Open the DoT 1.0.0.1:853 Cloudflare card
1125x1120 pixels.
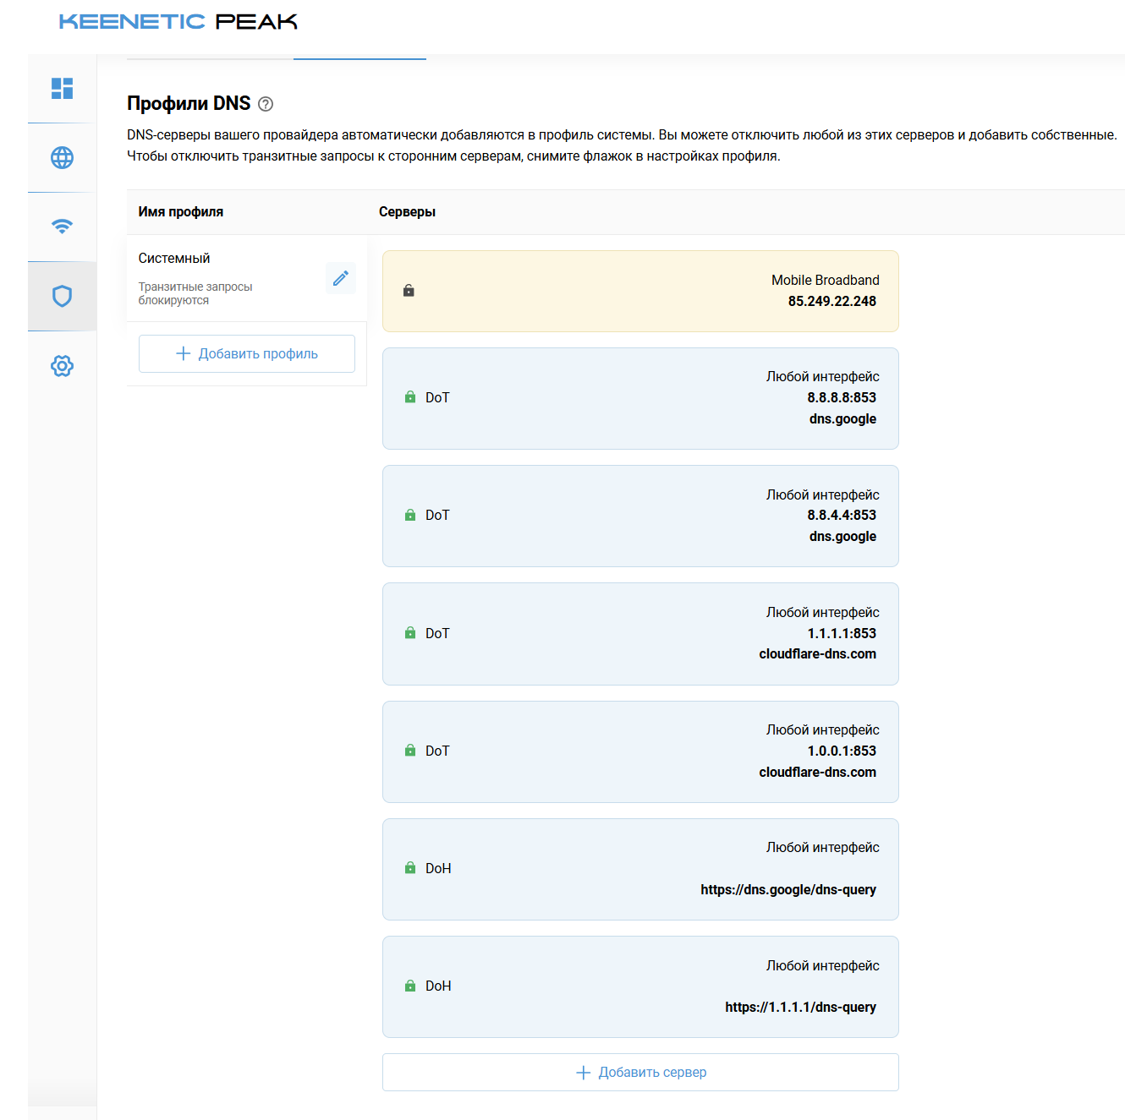(640, 751)
